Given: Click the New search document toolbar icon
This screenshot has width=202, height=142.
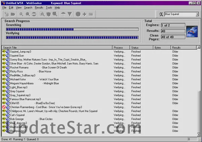Looking at the screenshot, I should click(x=7, y=14).
